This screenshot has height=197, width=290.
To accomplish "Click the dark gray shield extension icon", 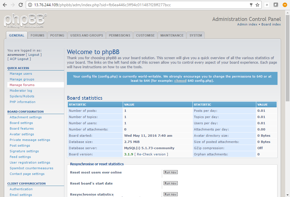I will pyautogui.click(x=276, y=5).
